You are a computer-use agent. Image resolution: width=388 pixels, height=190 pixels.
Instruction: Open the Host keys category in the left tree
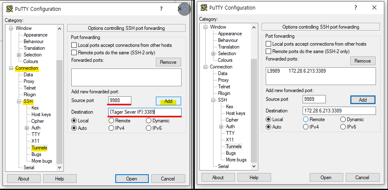click(x=41, y=114)
